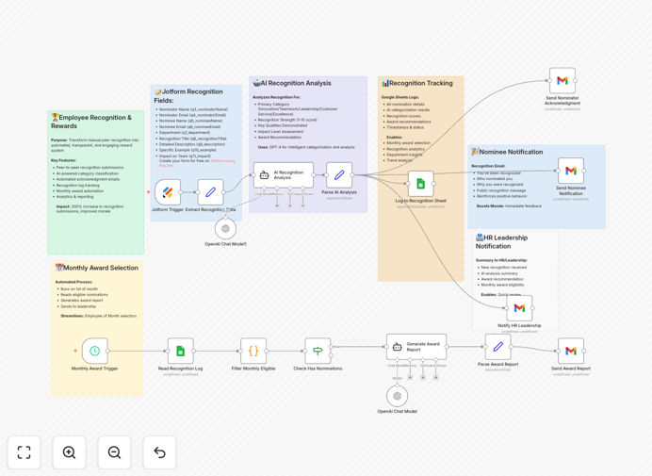The image size is (652, 476).
Task: Click the HR Leadership Notification note title
Action: pos(501,241)
